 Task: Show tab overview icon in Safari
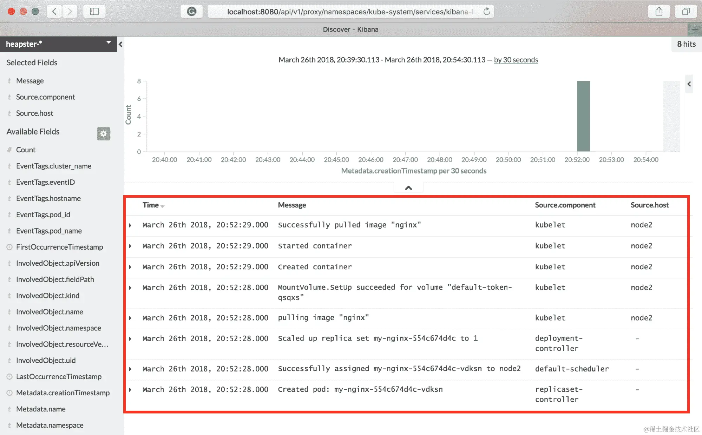(x=686, y=12)
